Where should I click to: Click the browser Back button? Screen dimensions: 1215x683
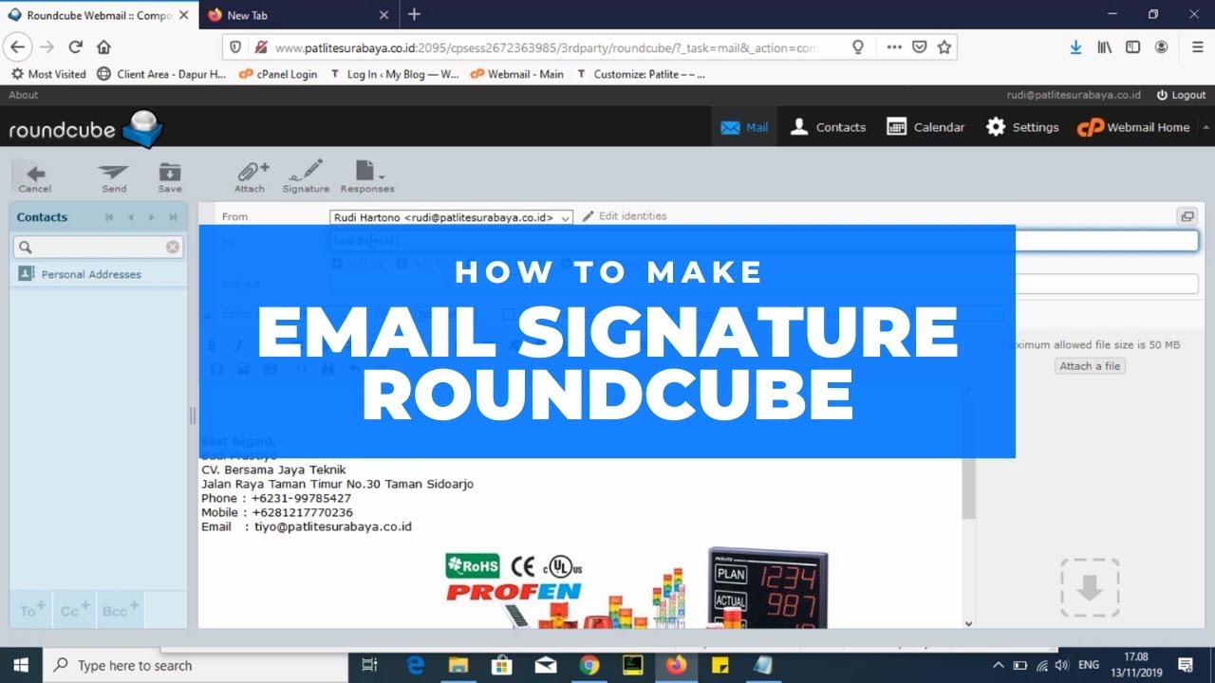(x=18, y=46)
